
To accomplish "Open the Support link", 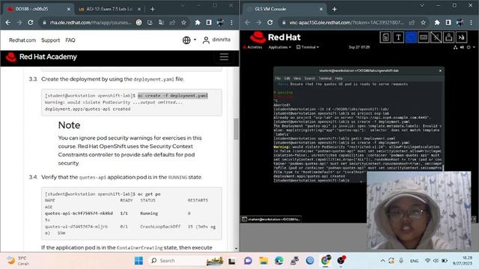I will [x=50, y=40].
